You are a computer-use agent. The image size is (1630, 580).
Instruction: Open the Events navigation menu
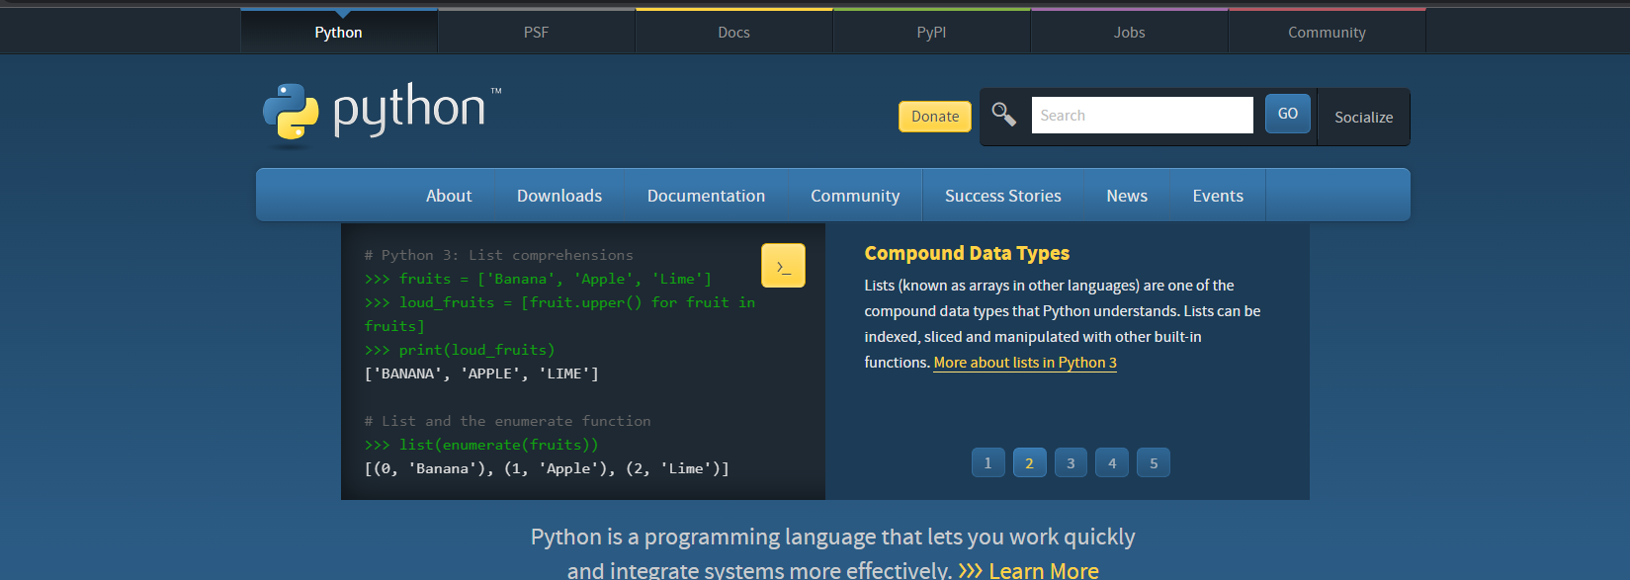coord(1218,196)
